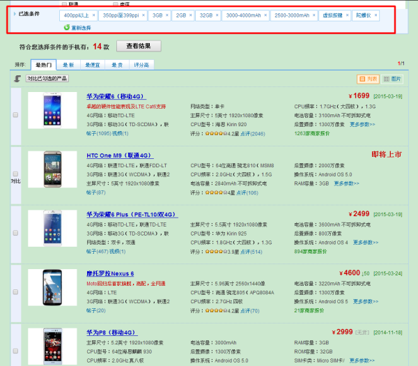Remove the 虚拟按键 filter tag
The width and height of the screenshot is (418, 366).
(x=347, y=15)
